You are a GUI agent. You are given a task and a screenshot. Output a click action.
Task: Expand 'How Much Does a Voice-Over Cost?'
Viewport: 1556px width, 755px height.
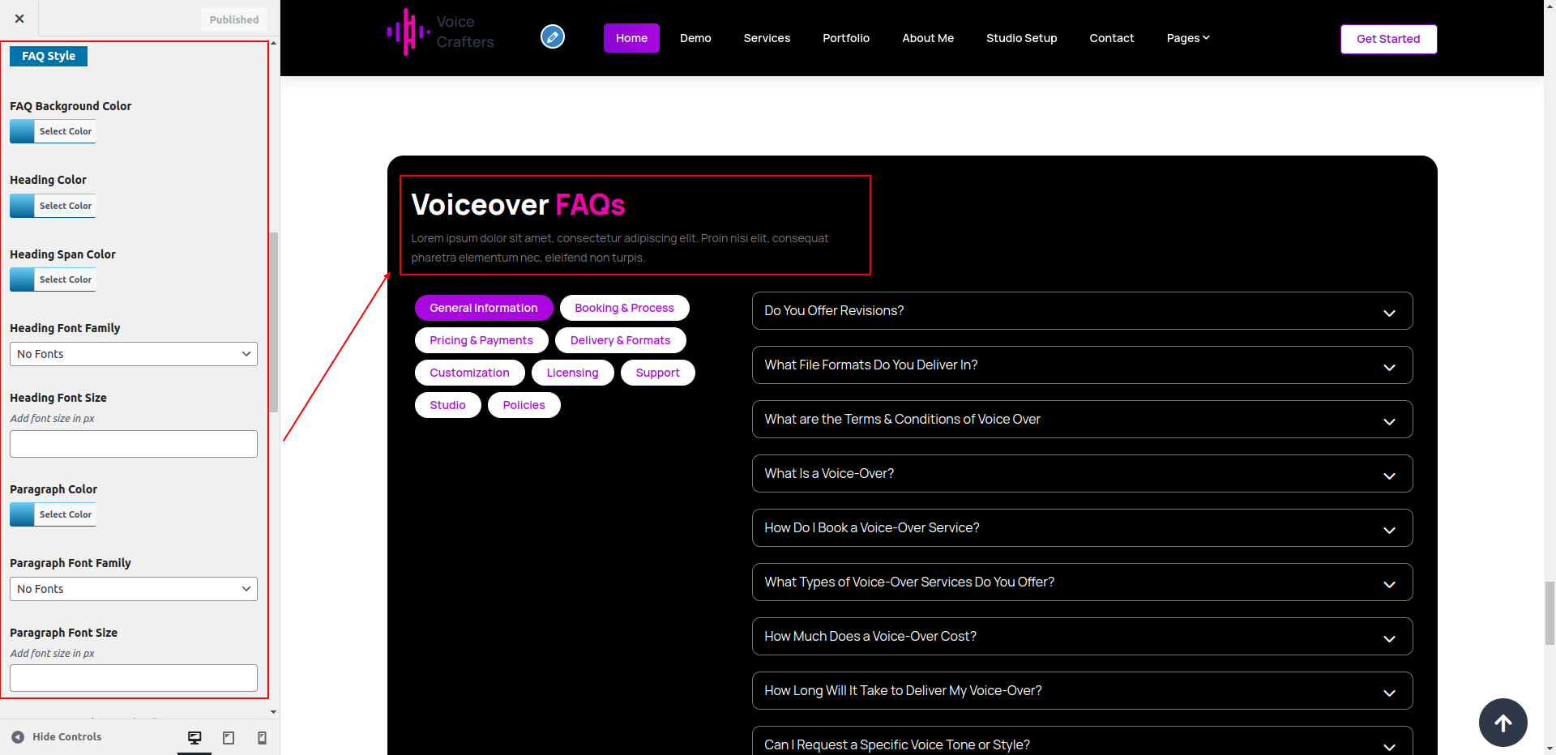pos(1082,637)
